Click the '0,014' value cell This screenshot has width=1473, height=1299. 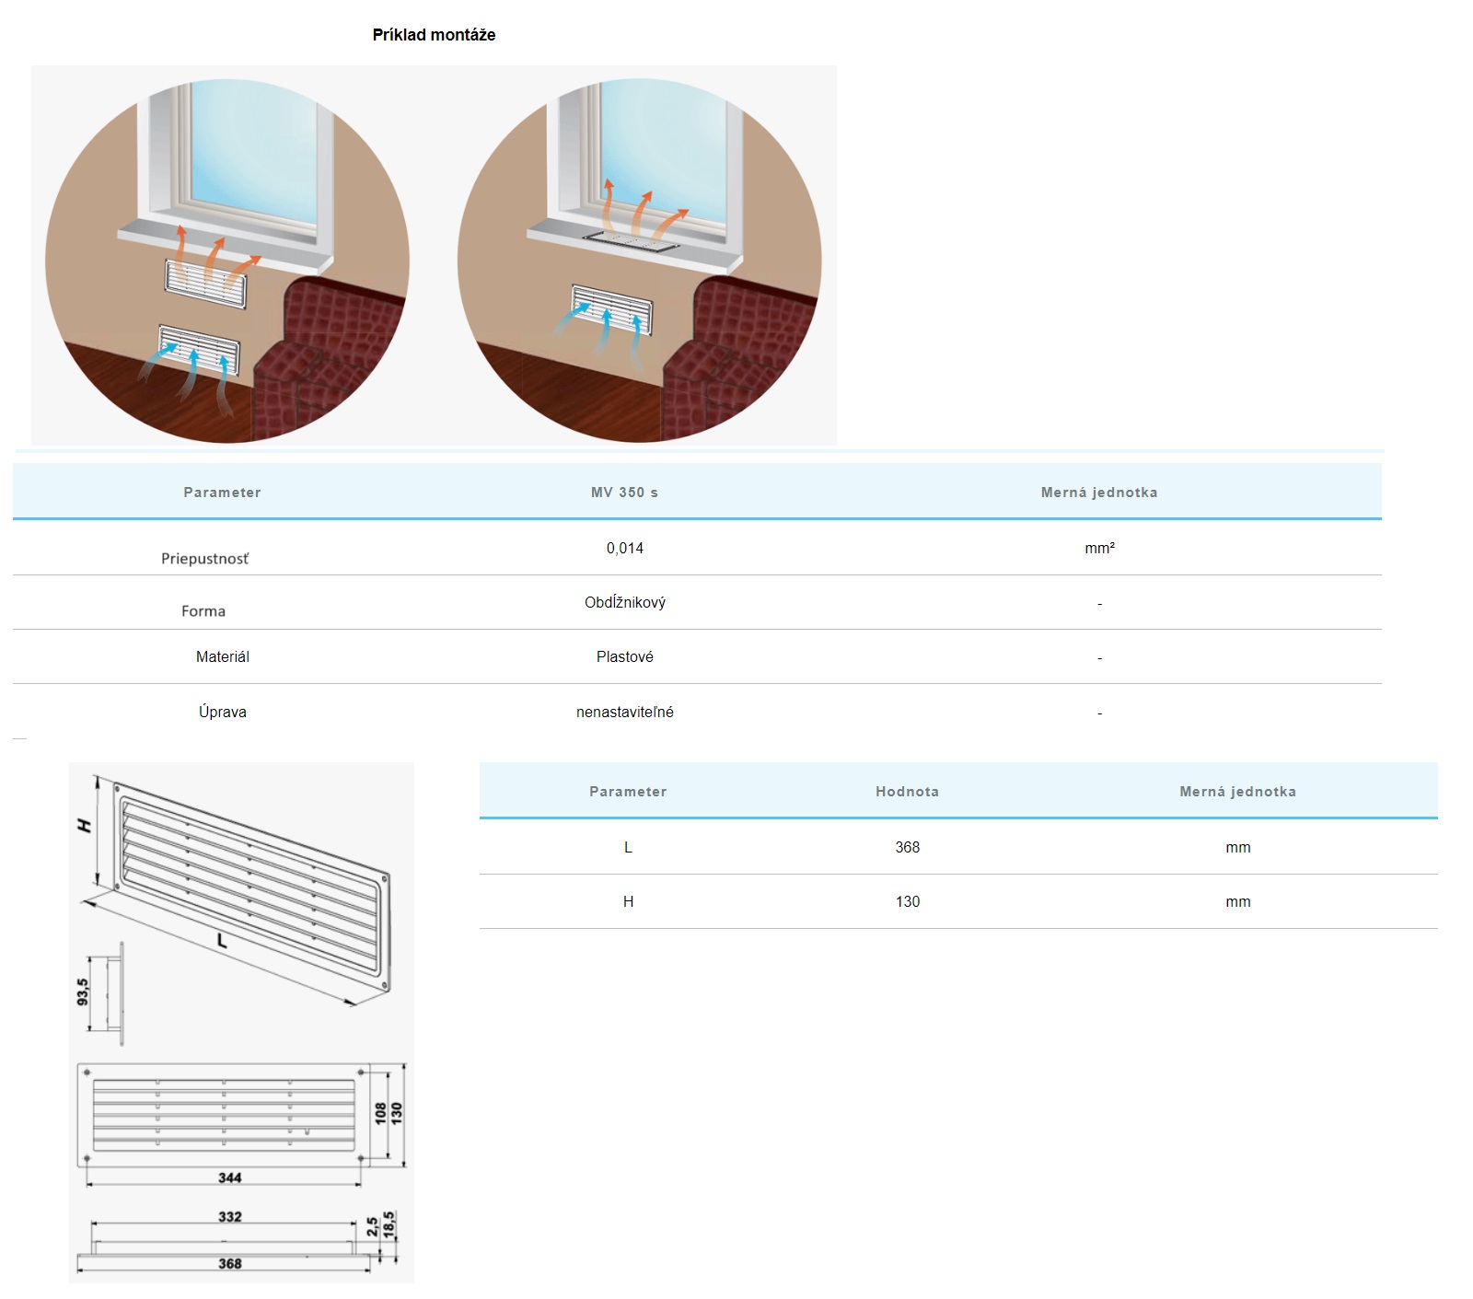click(624, 548)
